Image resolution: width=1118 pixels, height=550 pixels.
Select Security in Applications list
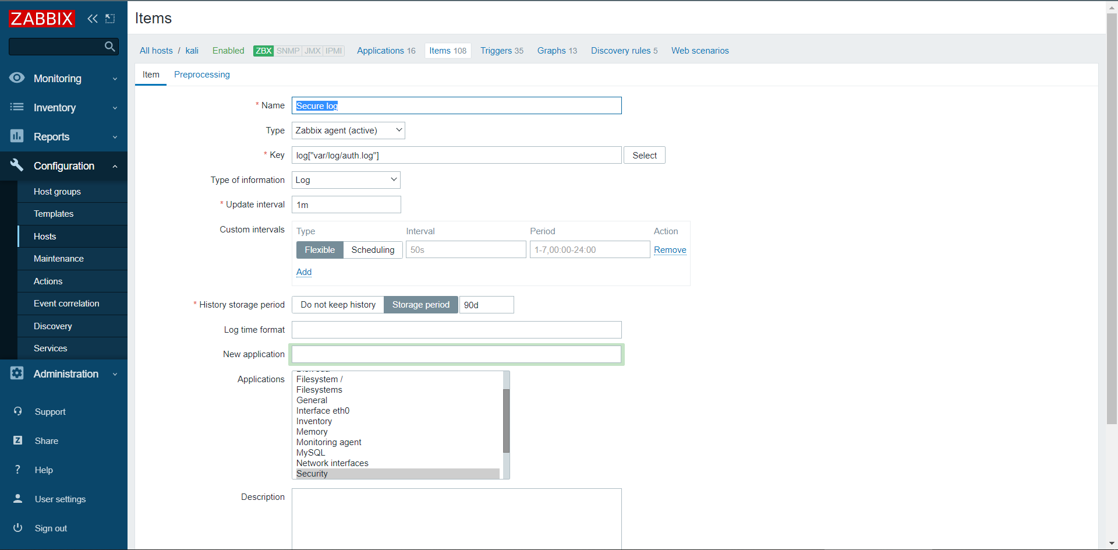tap(397, 474)
